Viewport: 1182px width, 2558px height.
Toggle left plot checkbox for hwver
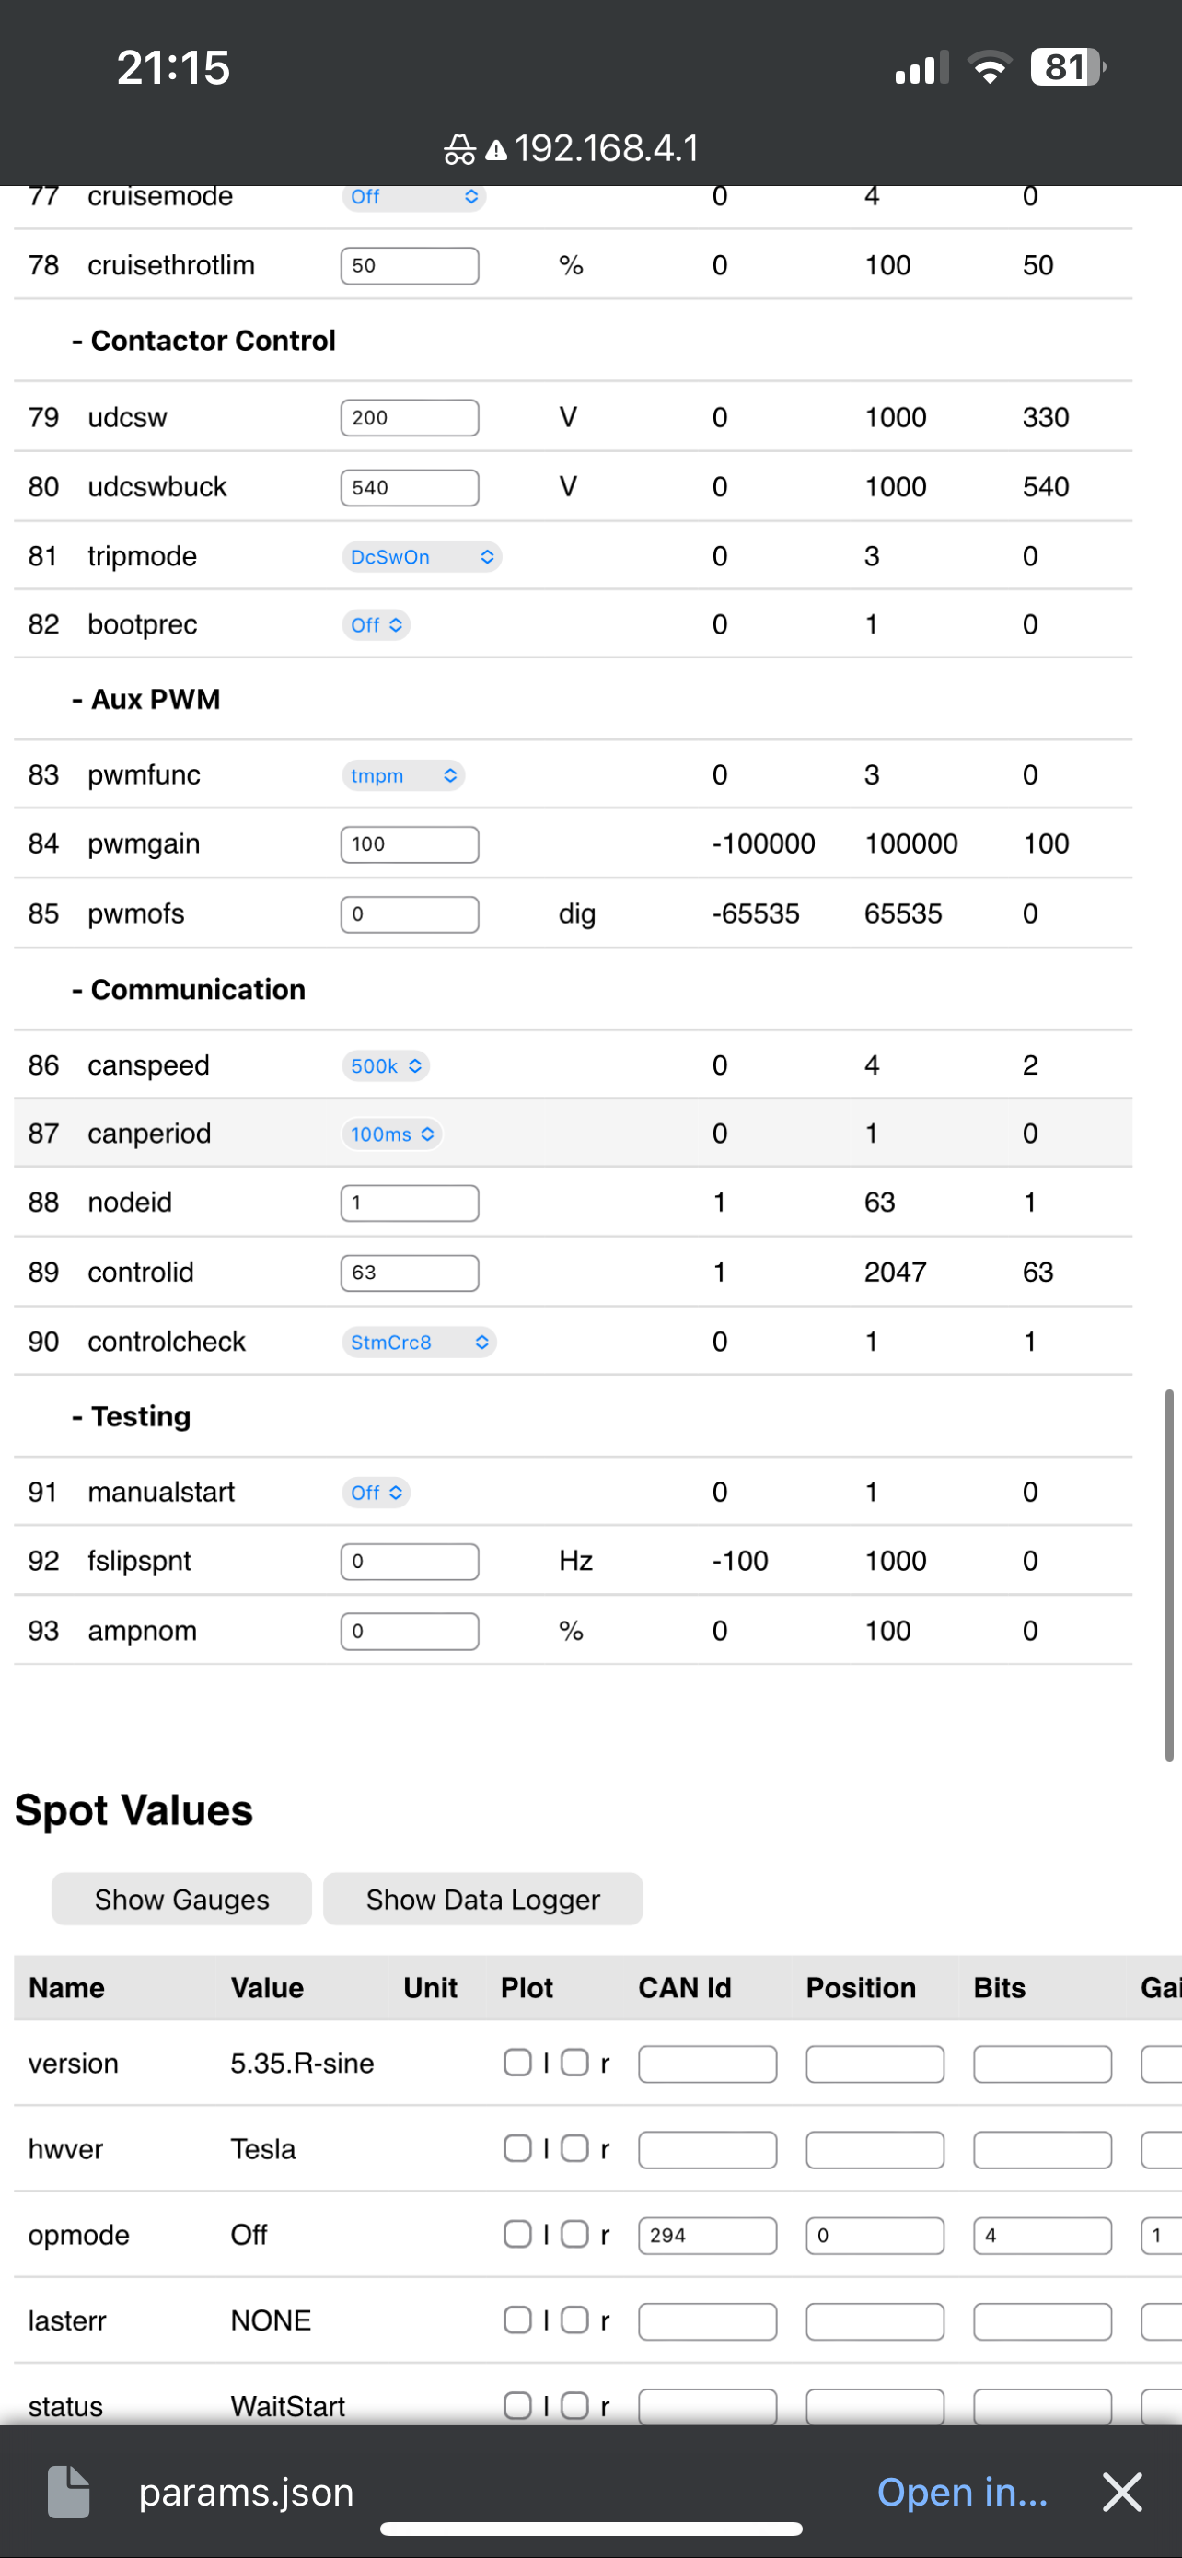517,2148
